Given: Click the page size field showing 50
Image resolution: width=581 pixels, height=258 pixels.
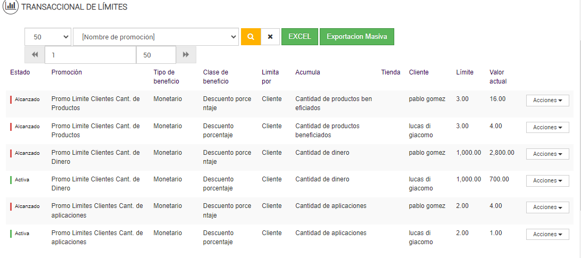Looking at the screenshot, I should click(155, 55).
